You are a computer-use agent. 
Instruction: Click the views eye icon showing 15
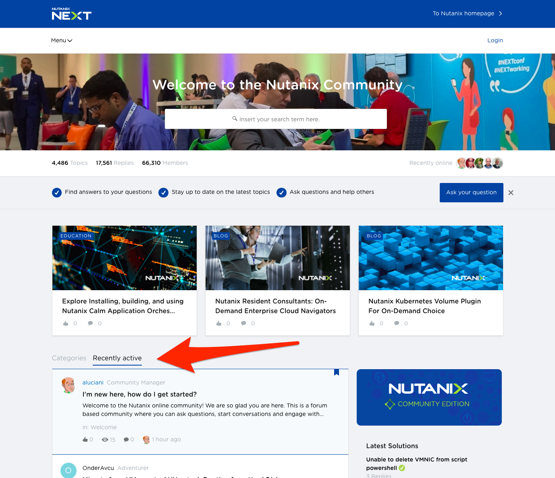point(105,440)
